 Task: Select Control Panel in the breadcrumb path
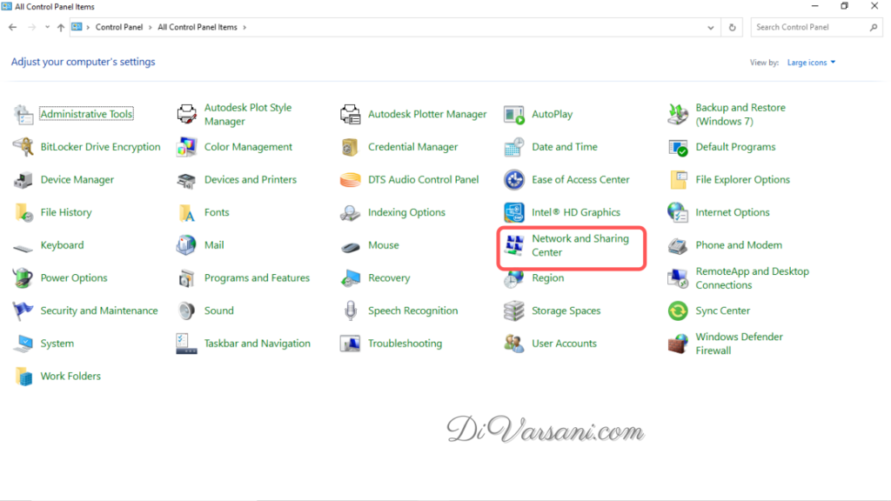(119, 27)
